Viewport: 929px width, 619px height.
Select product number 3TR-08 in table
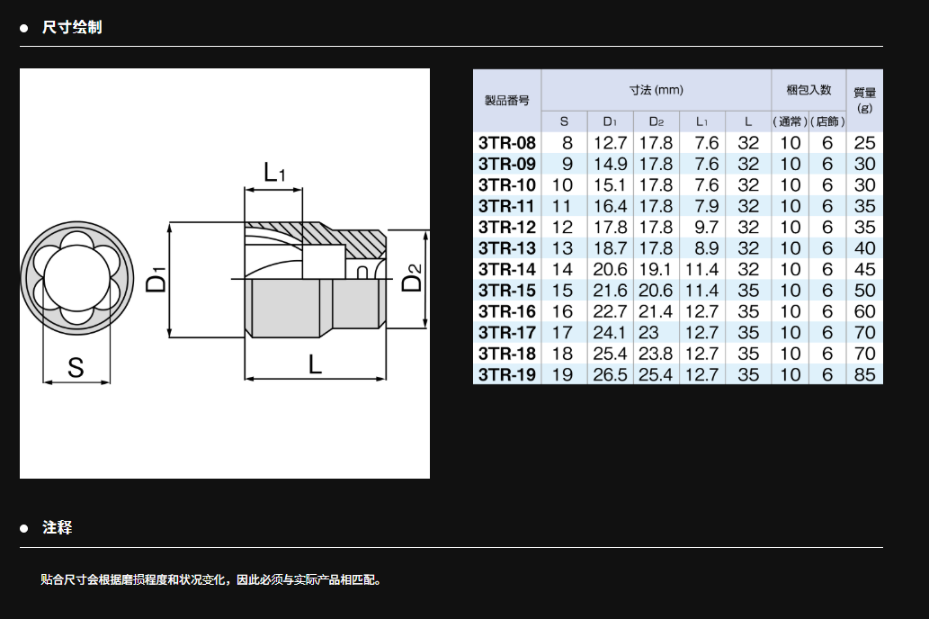coord(507,143)
